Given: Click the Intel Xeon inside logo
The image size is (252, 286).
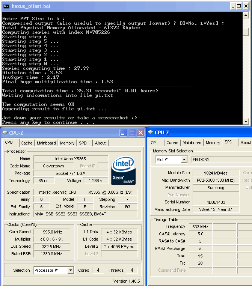Looking at the screenshot, I should pyautogui.click(x=123, y=170).
